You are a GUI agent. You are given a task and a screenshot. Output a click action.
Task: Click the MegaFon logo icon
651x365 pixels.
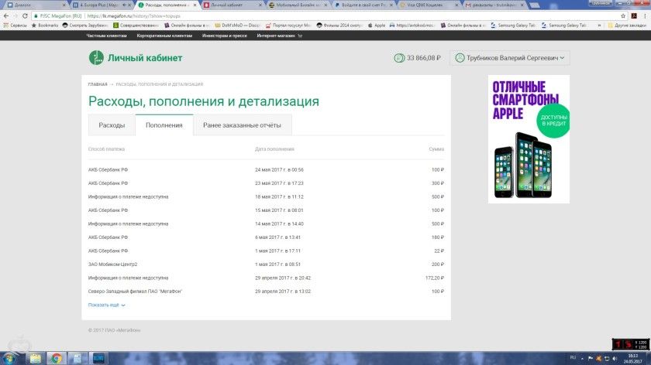(x=95, y=57)
